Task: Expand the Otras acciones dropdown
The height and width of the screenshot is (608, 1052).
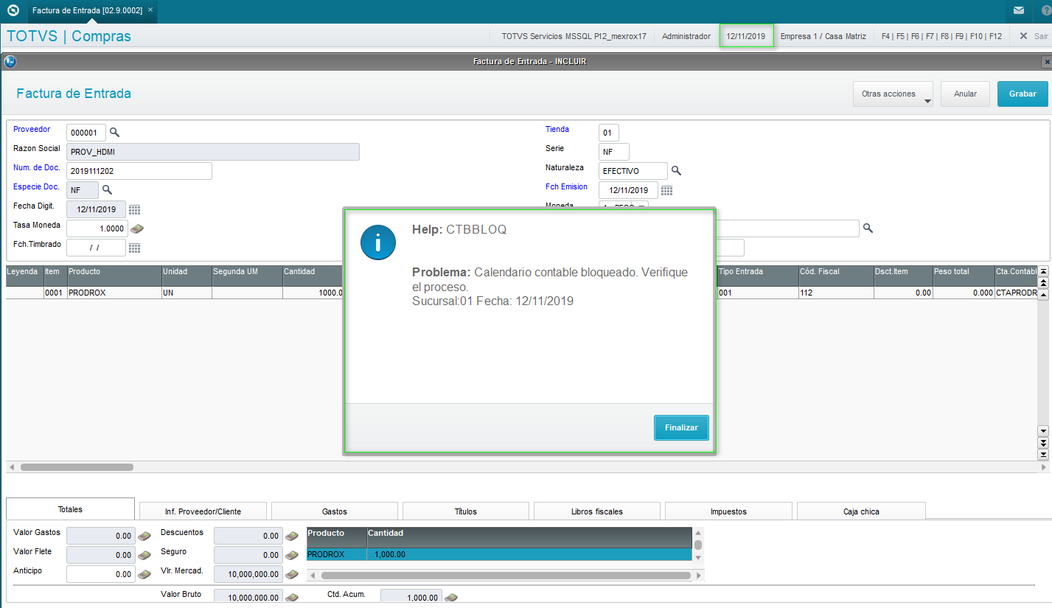Action: pos(893,94)
